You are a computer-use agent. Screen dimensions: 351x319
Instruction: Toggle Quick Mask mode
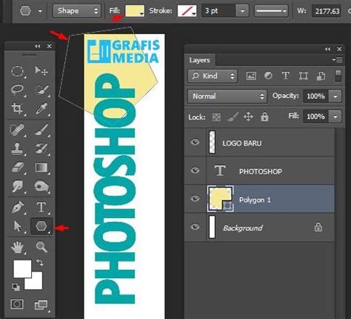click(17, 304)
